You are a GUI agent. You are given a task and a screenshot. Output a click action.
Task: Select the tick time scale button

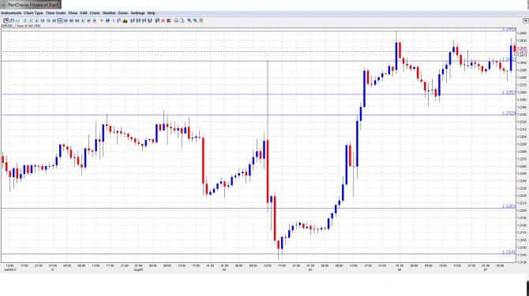tap(25, 20)
